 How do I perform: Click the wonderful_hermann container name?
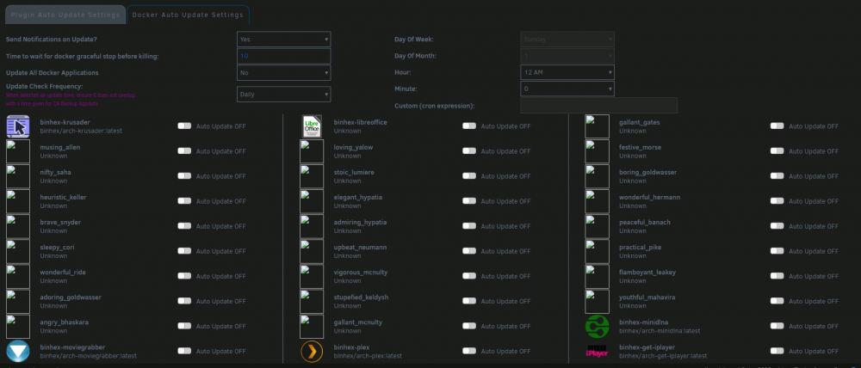point(649,198)
